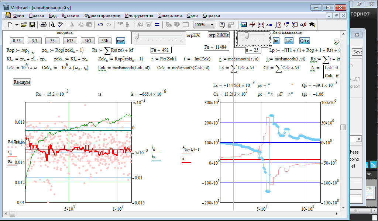This screenshot has width=378, height=221.
Task: Click the spell check ABC icon
Action: (x=60, y=25)
